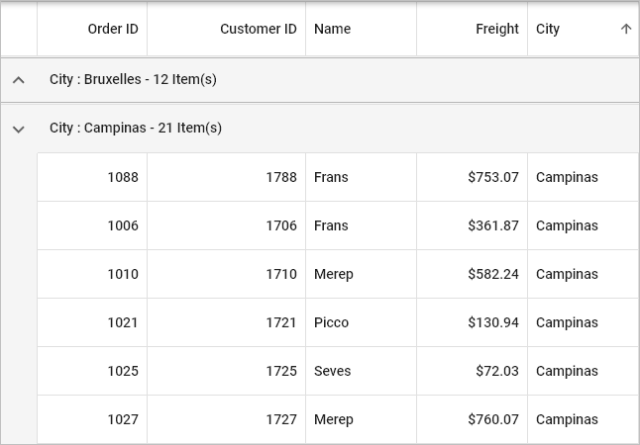Collapse the Campinas city group
Image resolution: width=640 pixels, height=445 pixels.
[19, 130]
